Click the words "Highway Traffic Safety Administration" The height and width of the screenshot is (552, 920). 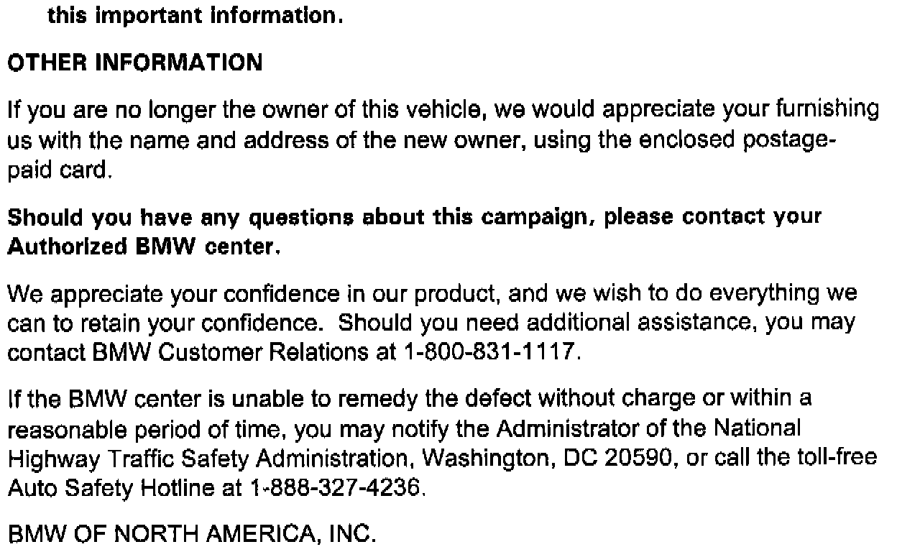[x=211, y=458]
